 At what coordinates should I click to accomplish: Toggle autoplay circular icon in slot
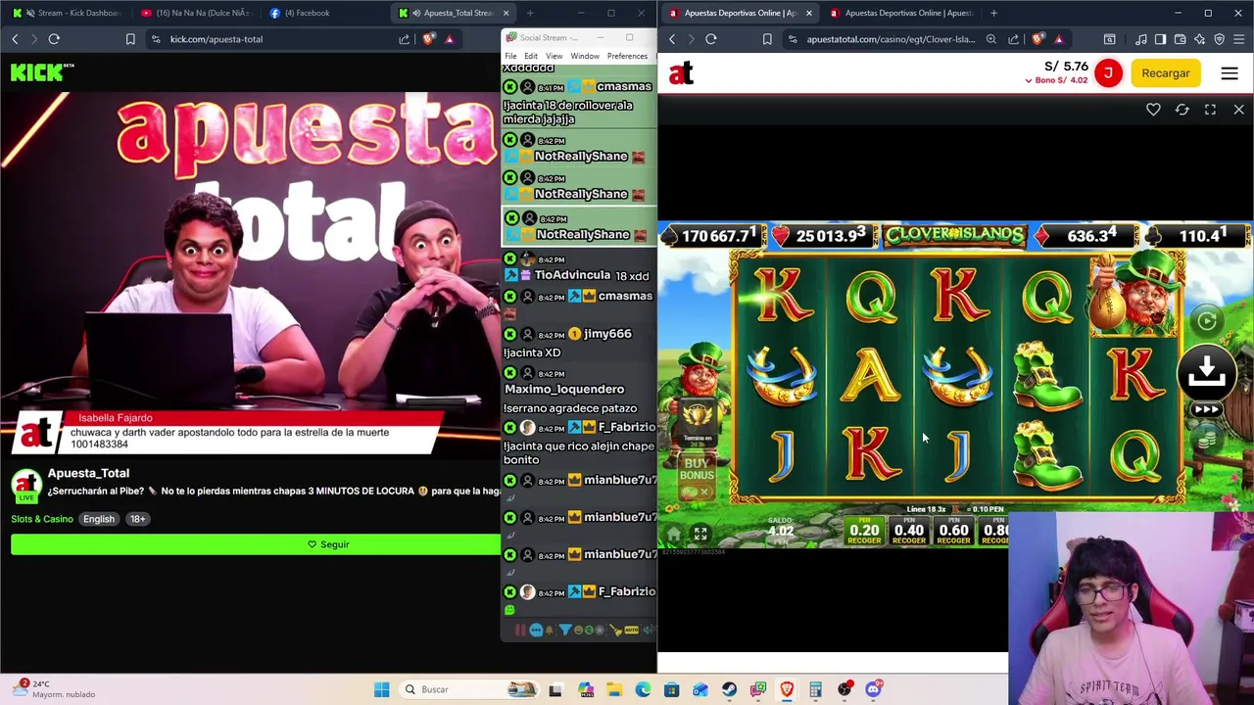1207,320
